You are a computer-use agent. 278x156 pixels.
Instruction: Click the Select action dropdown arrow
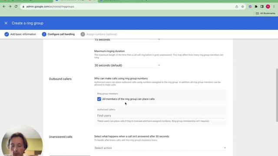[x=225, y=148]
